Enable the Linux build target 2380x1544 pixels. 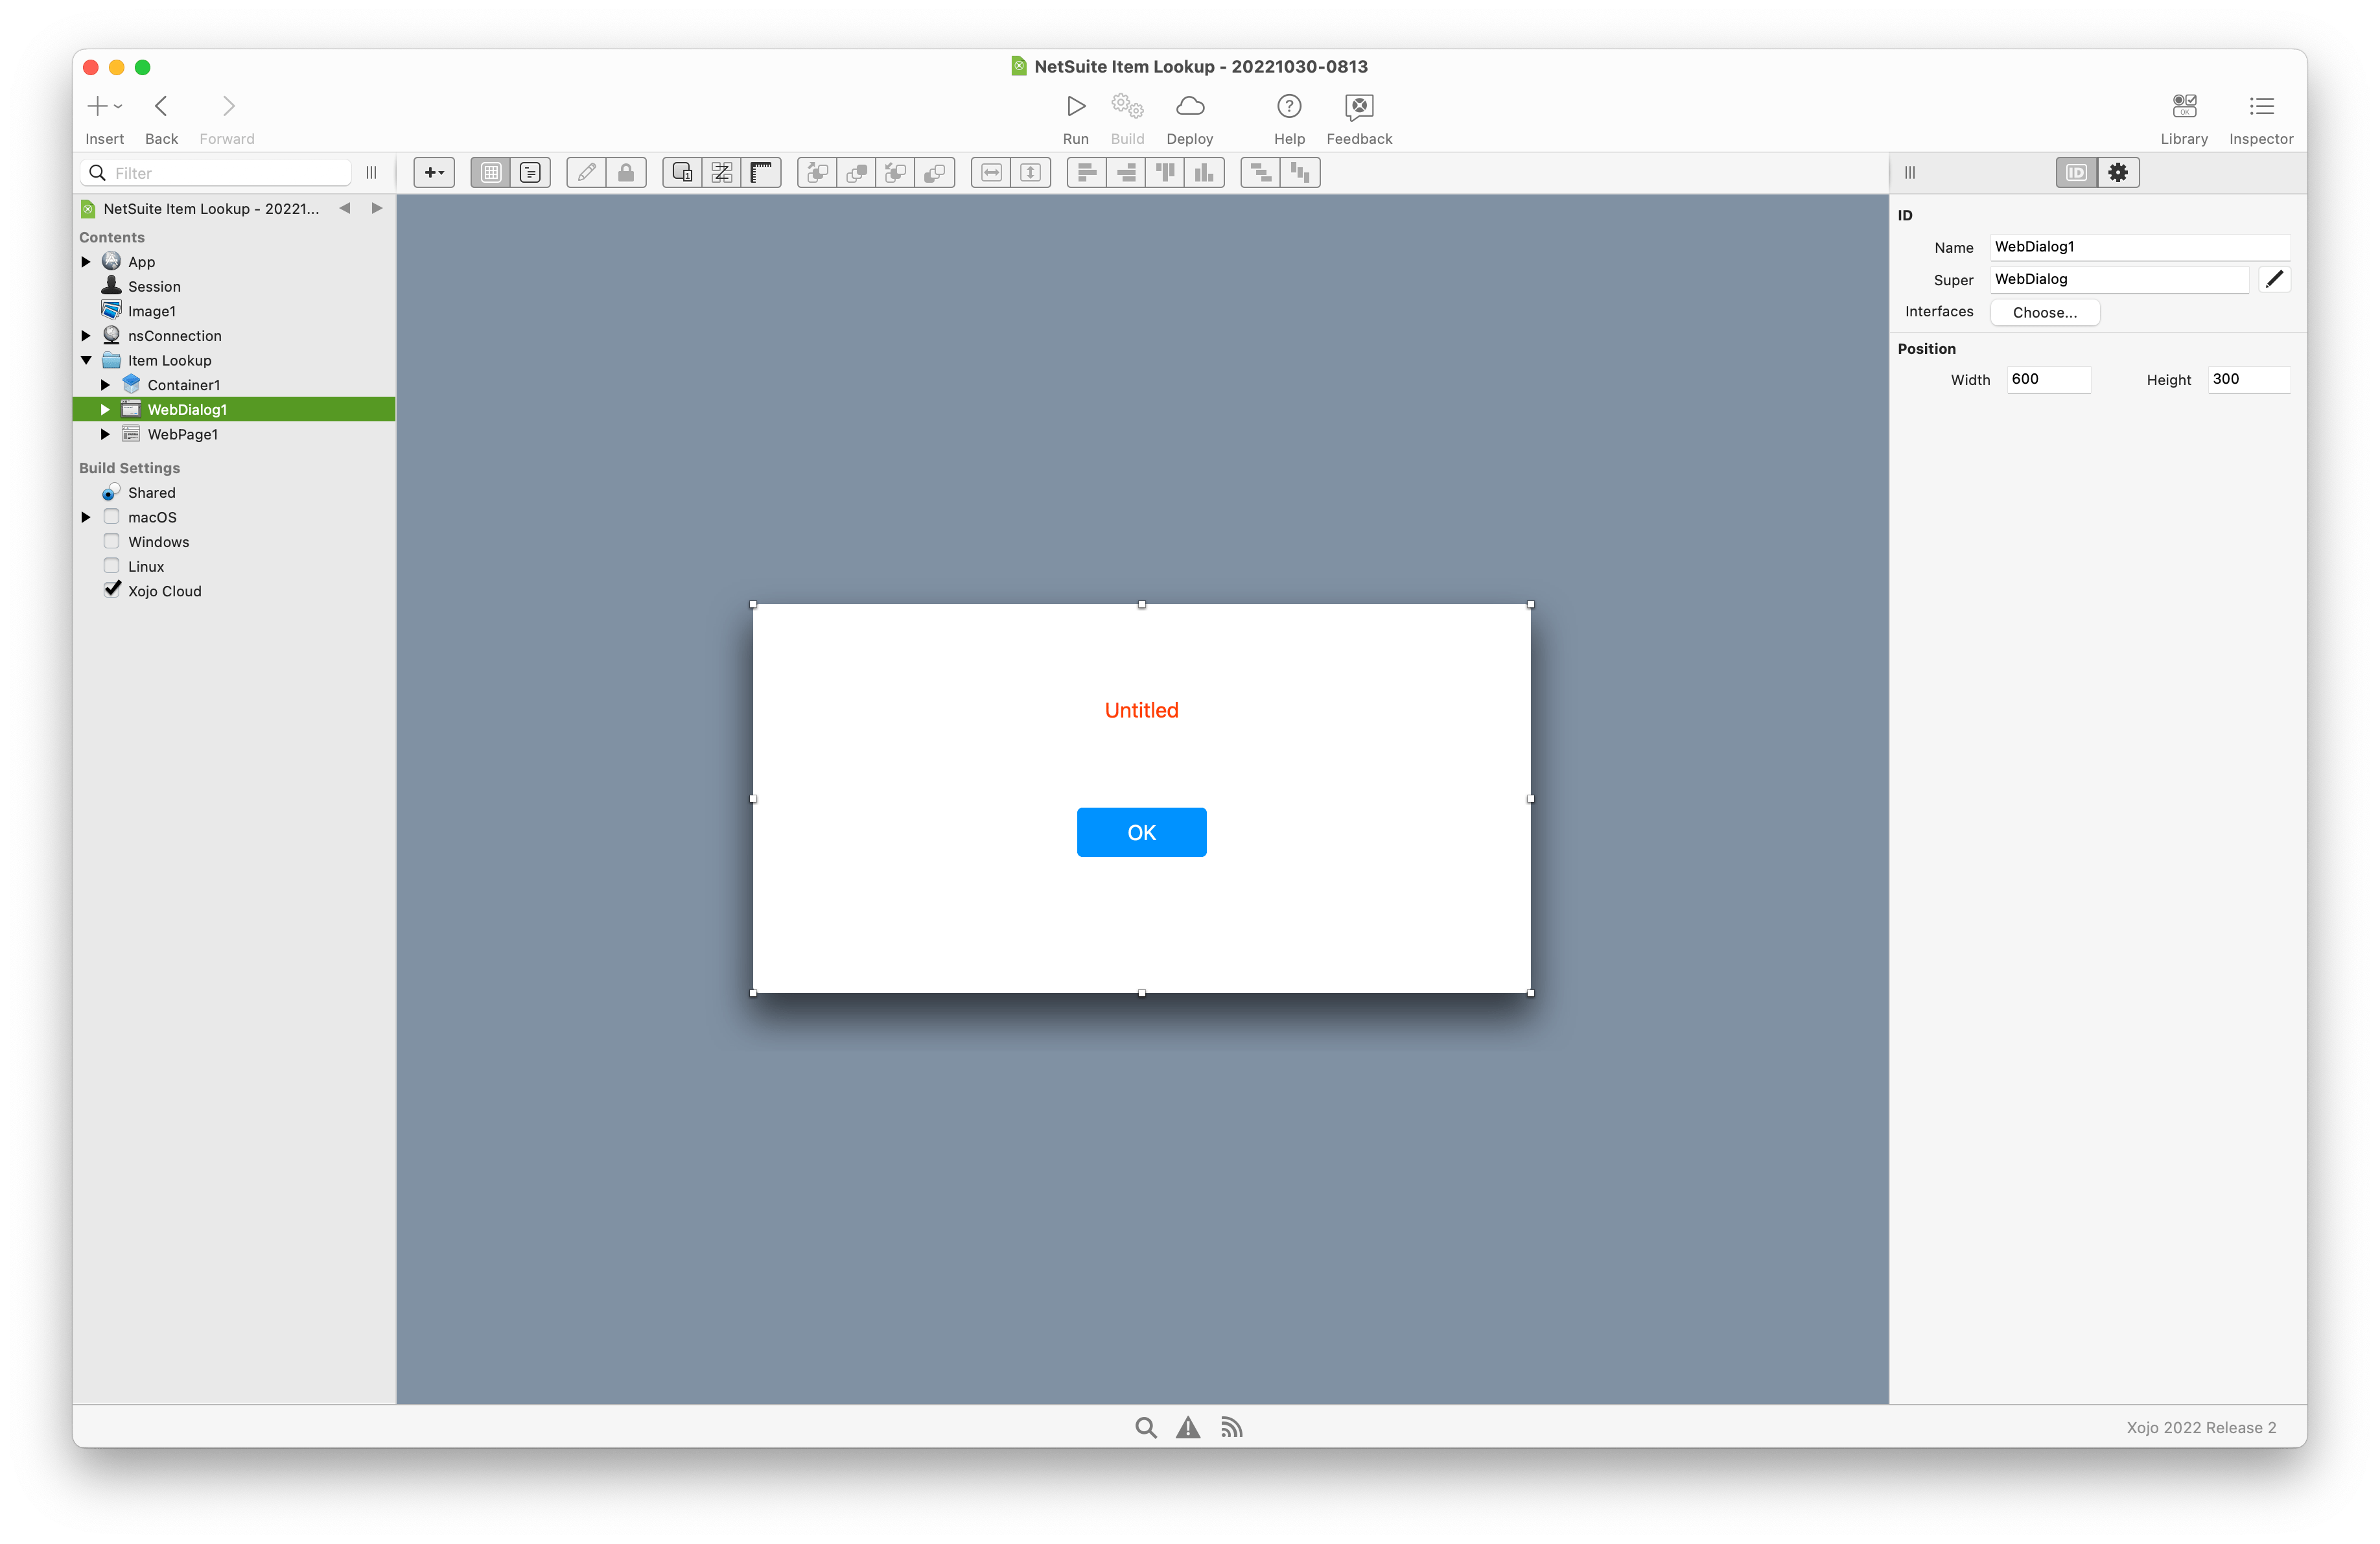[x=111, y=565]
